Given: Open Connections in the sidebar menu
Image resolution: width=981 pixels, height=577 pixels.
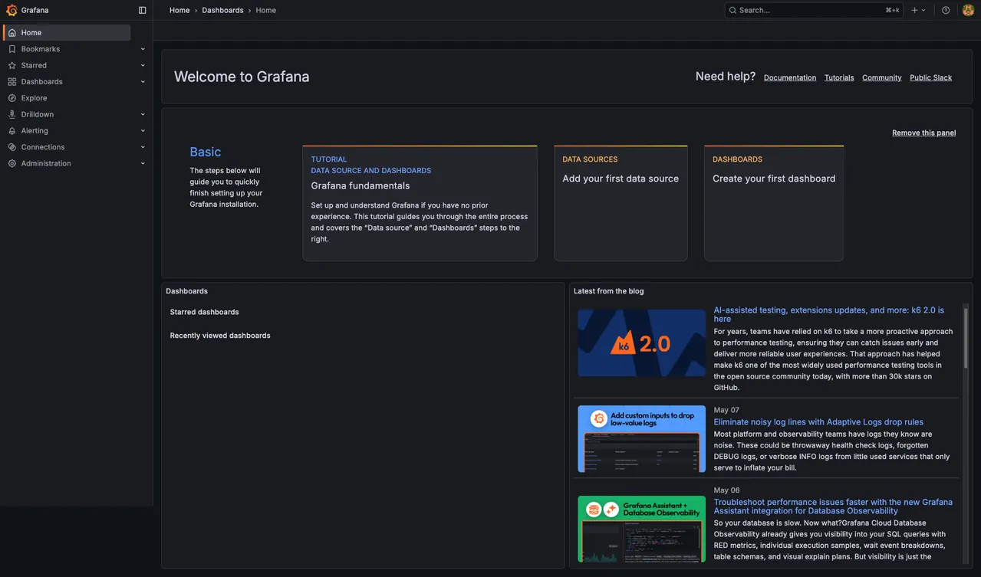Looking at the screenshot, I should coord(43,147).
